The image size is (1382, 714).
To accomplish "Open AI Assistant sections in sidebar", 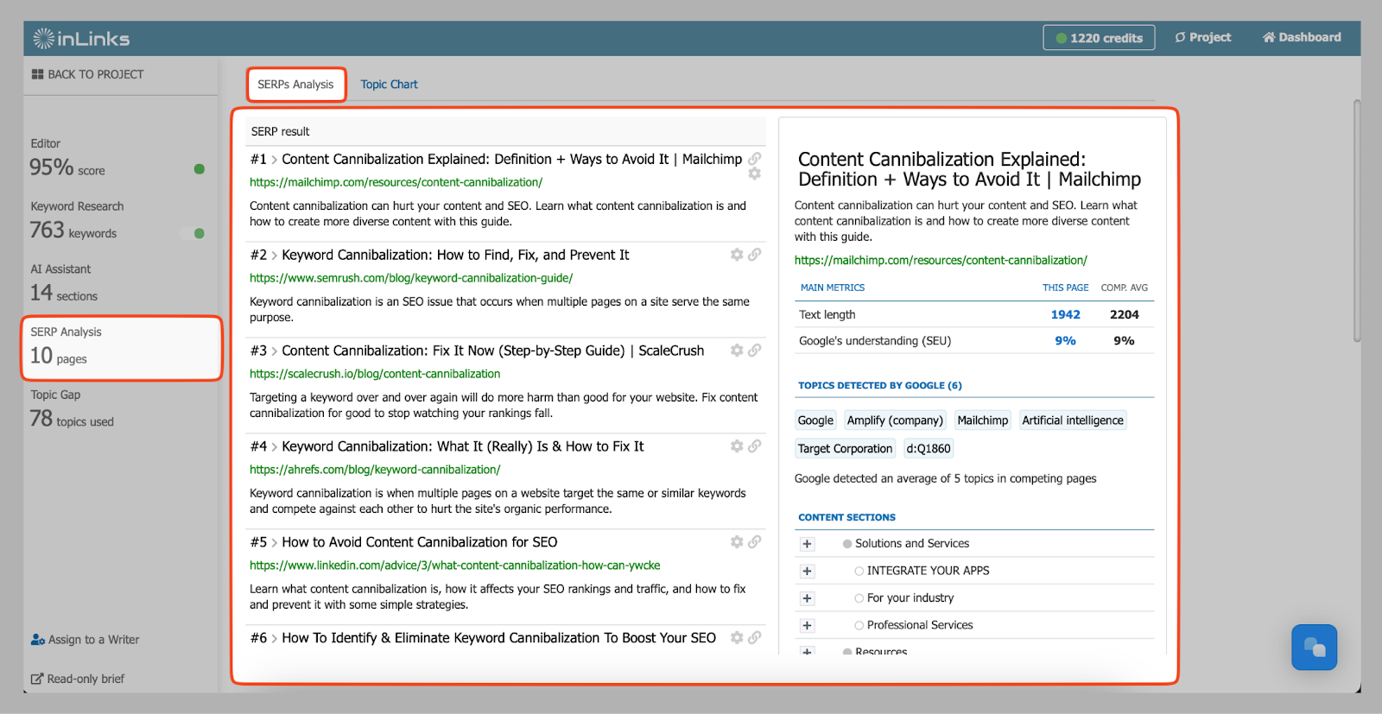I will coord(120,283).
